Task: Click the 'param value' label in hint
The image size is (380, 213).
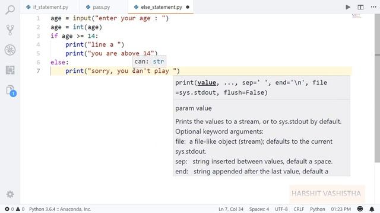Action: (x=194, y=108)
